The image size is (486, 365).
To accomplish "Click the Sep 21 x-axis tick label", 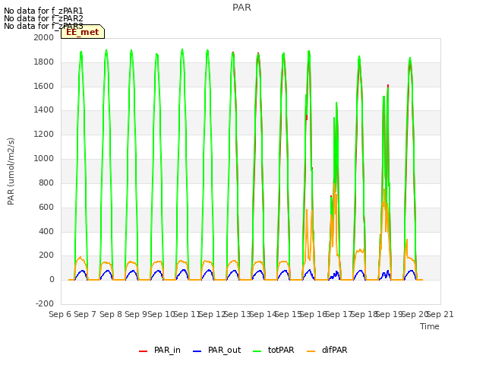I will (440, 314).
